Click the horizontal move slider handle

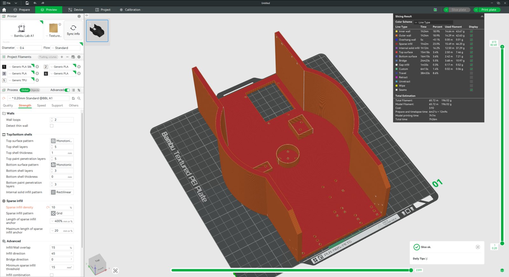[x=411, y=270]
